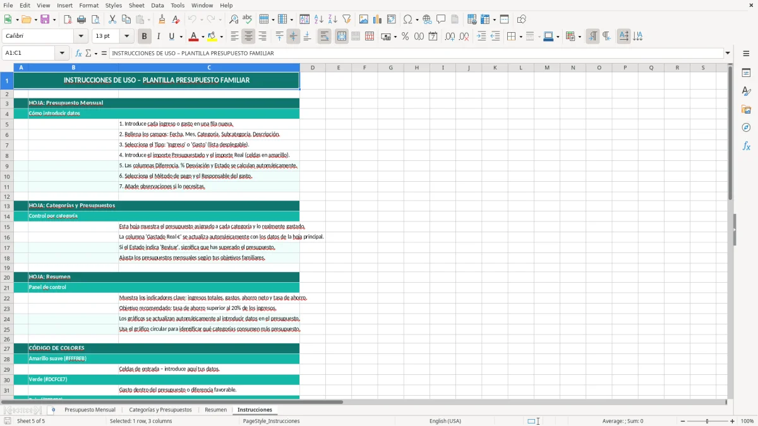Save the document with the floppy icon
Viewport: 758px width, 426px height.
point(45,20)
